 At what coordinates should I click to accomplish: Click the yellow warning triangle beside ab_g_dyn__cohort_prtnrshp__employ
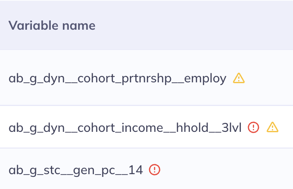(x=239, y=78)
